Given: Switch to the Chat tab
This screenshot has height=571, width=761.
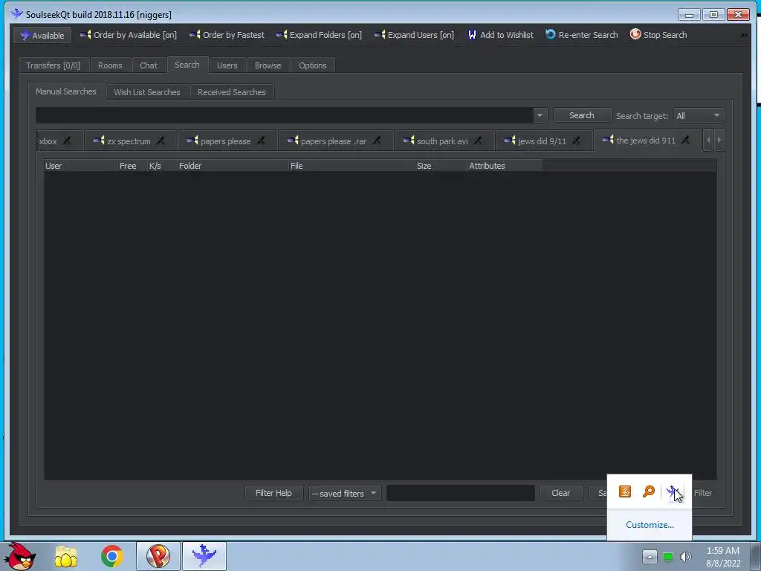Looking at the screenshot, I should [x=149, y=65].
